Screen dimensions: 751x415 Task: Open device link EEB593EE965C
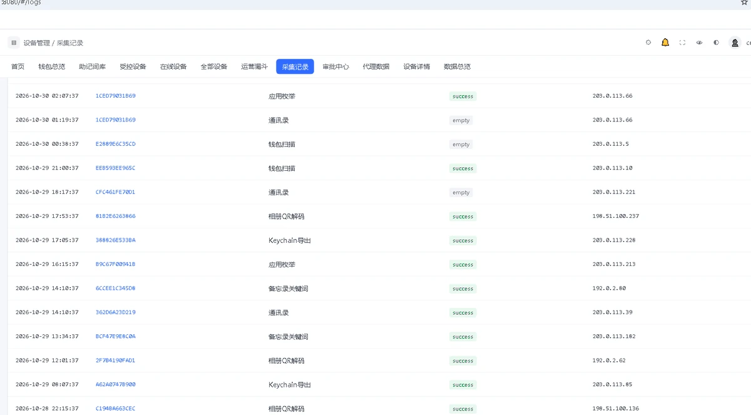click(116, 168)
